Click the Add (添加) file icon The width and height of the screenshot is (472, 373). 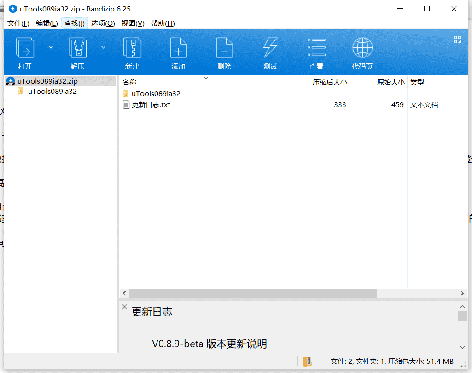[x=179, y=48]
